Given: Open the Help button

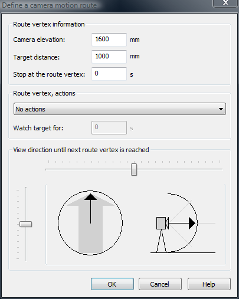Looking at the screenshot, I should click(209, 284).
